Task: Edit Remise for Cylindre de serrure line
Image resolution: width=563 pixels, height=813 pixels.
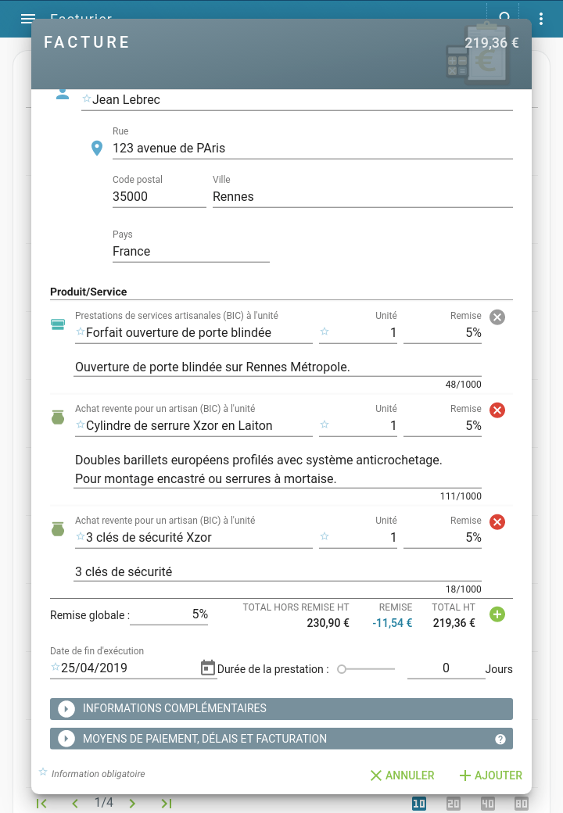Action: click(x=443, y=426)
